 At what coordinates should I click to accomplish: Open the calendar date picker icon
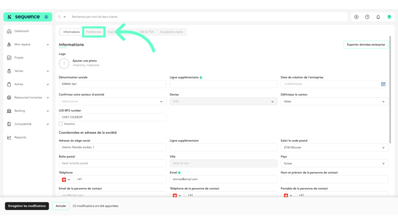[x=384, y=84]
